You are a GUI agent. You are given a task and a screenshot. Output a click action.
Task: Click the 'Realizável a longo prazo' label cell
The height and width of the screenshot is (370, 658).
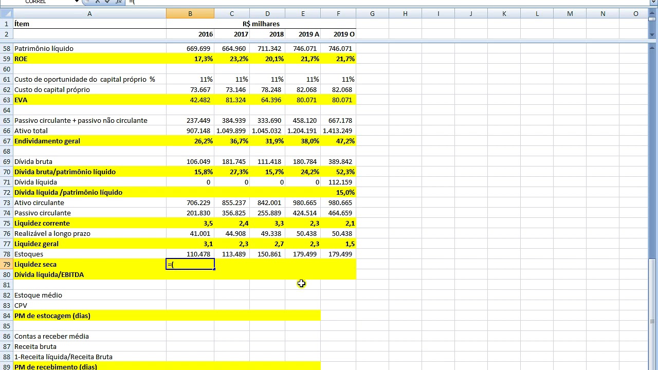pos(89,233)
